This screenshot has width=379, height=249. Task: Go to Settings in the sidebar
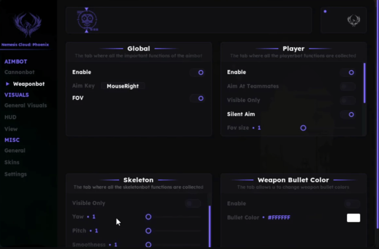tap(16, 174)
